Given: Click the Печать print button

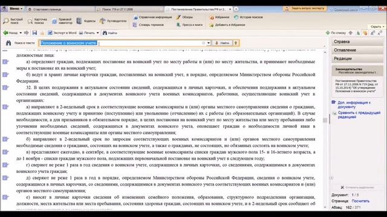Looking at the screenshot, I should (x=87, y=33).
